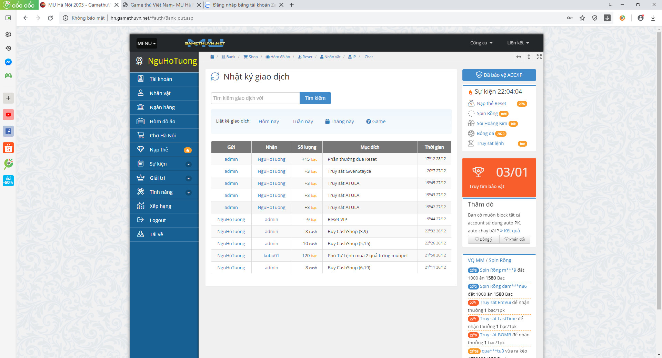
Task: Open YouTube shortcut in browser sidebar
Action: pyautogui.click(x=8, y=115)
